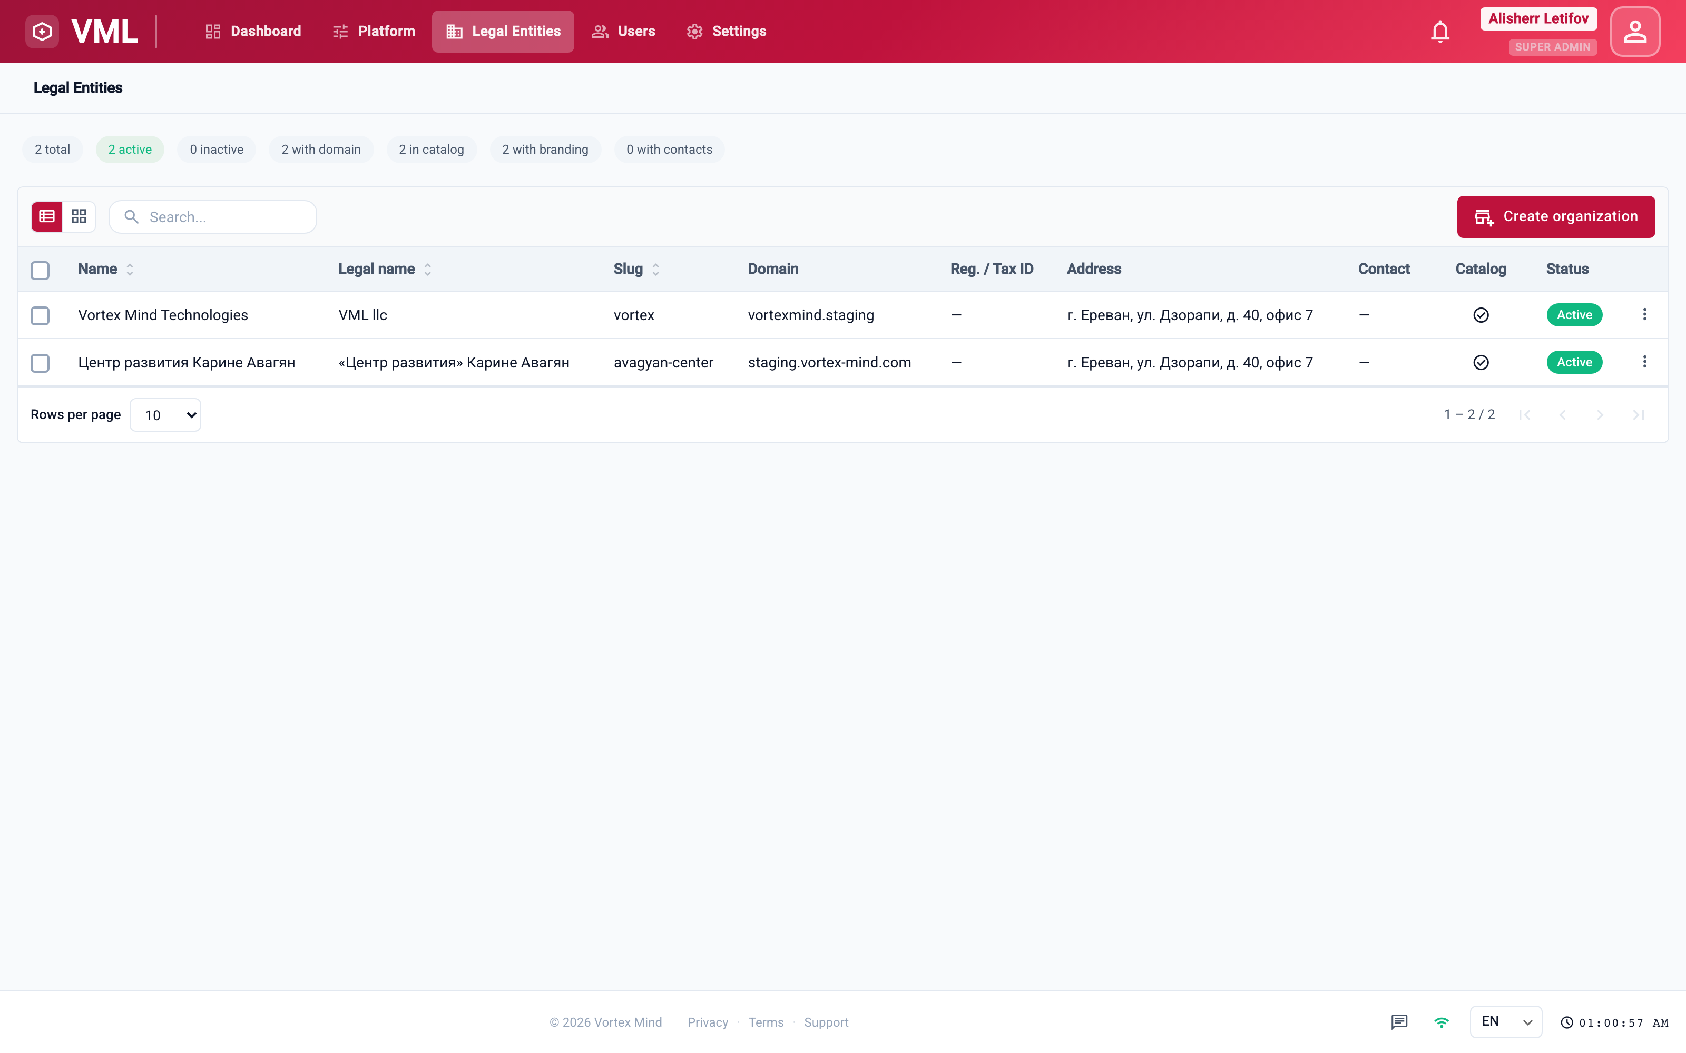Click the Vortex Mind Technologies name cell
The width and height of the screenshot is (1686, 1053).
[162, 315]
